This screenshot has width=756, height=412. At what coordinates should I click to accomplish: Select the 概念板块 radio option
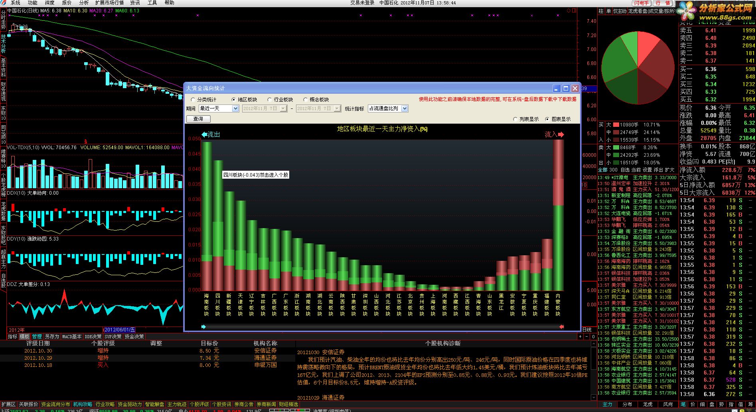coord(316,100)
